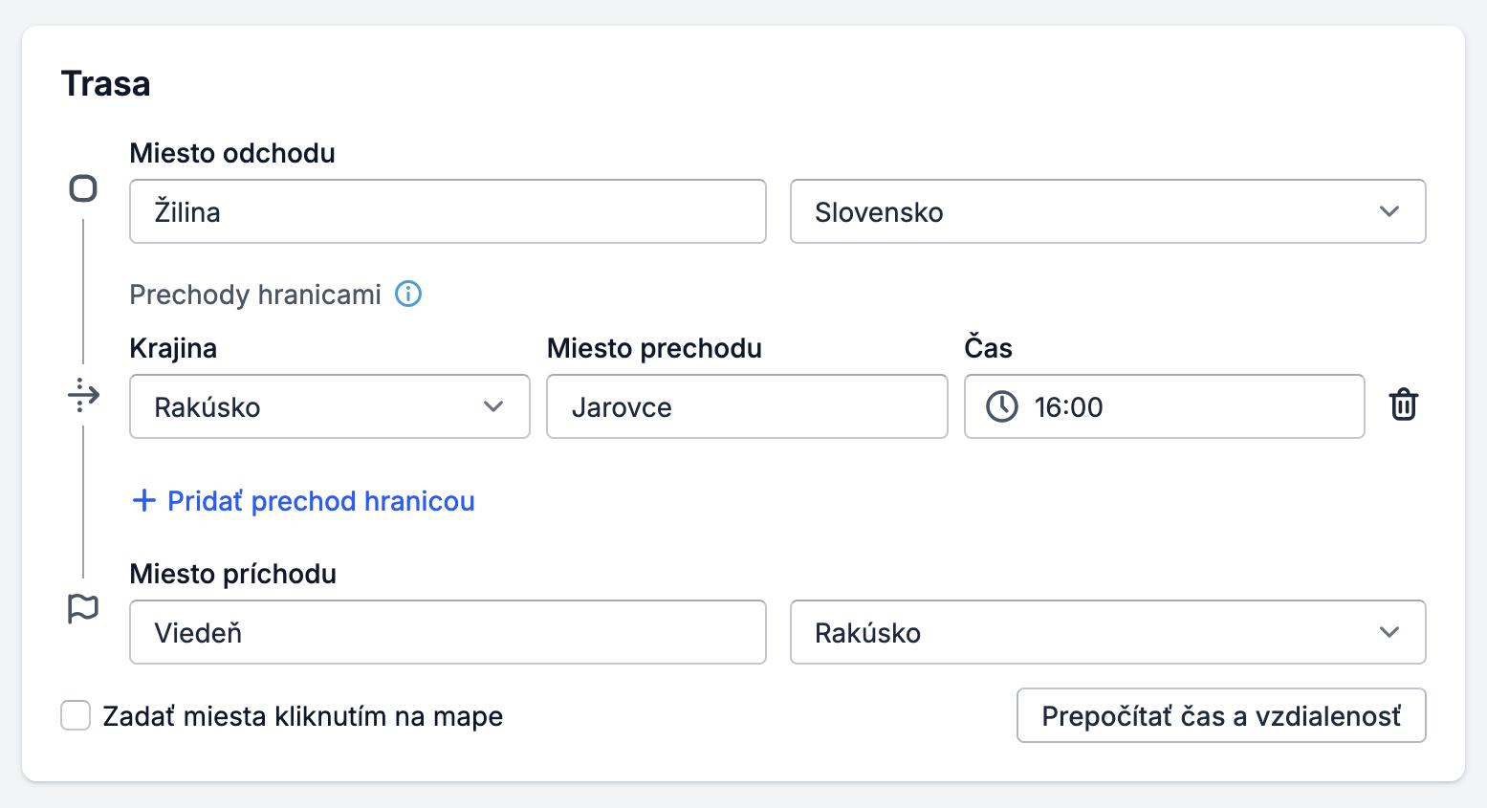Image resolution: width=1487 pixels, height=808 pixels.
Task: Click the 16:00 time value
Action: tap(1069, 406)
